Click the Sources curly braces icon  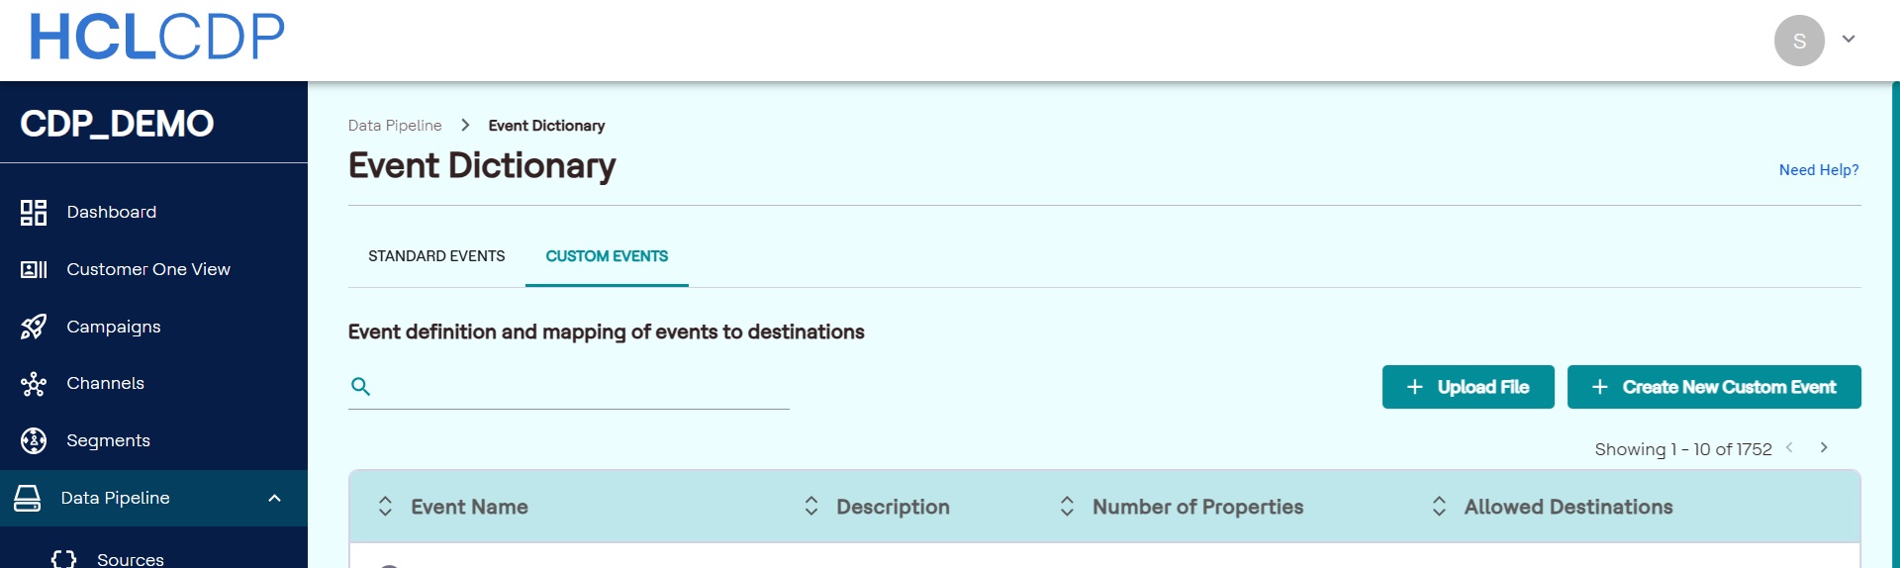click(63, 559)
